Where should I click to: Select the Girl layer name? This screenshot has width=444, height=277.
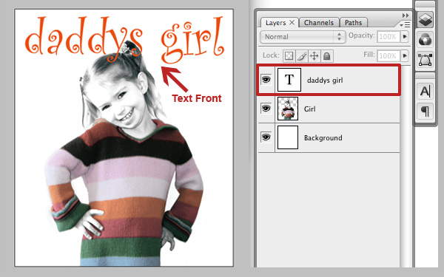point(310,109)
